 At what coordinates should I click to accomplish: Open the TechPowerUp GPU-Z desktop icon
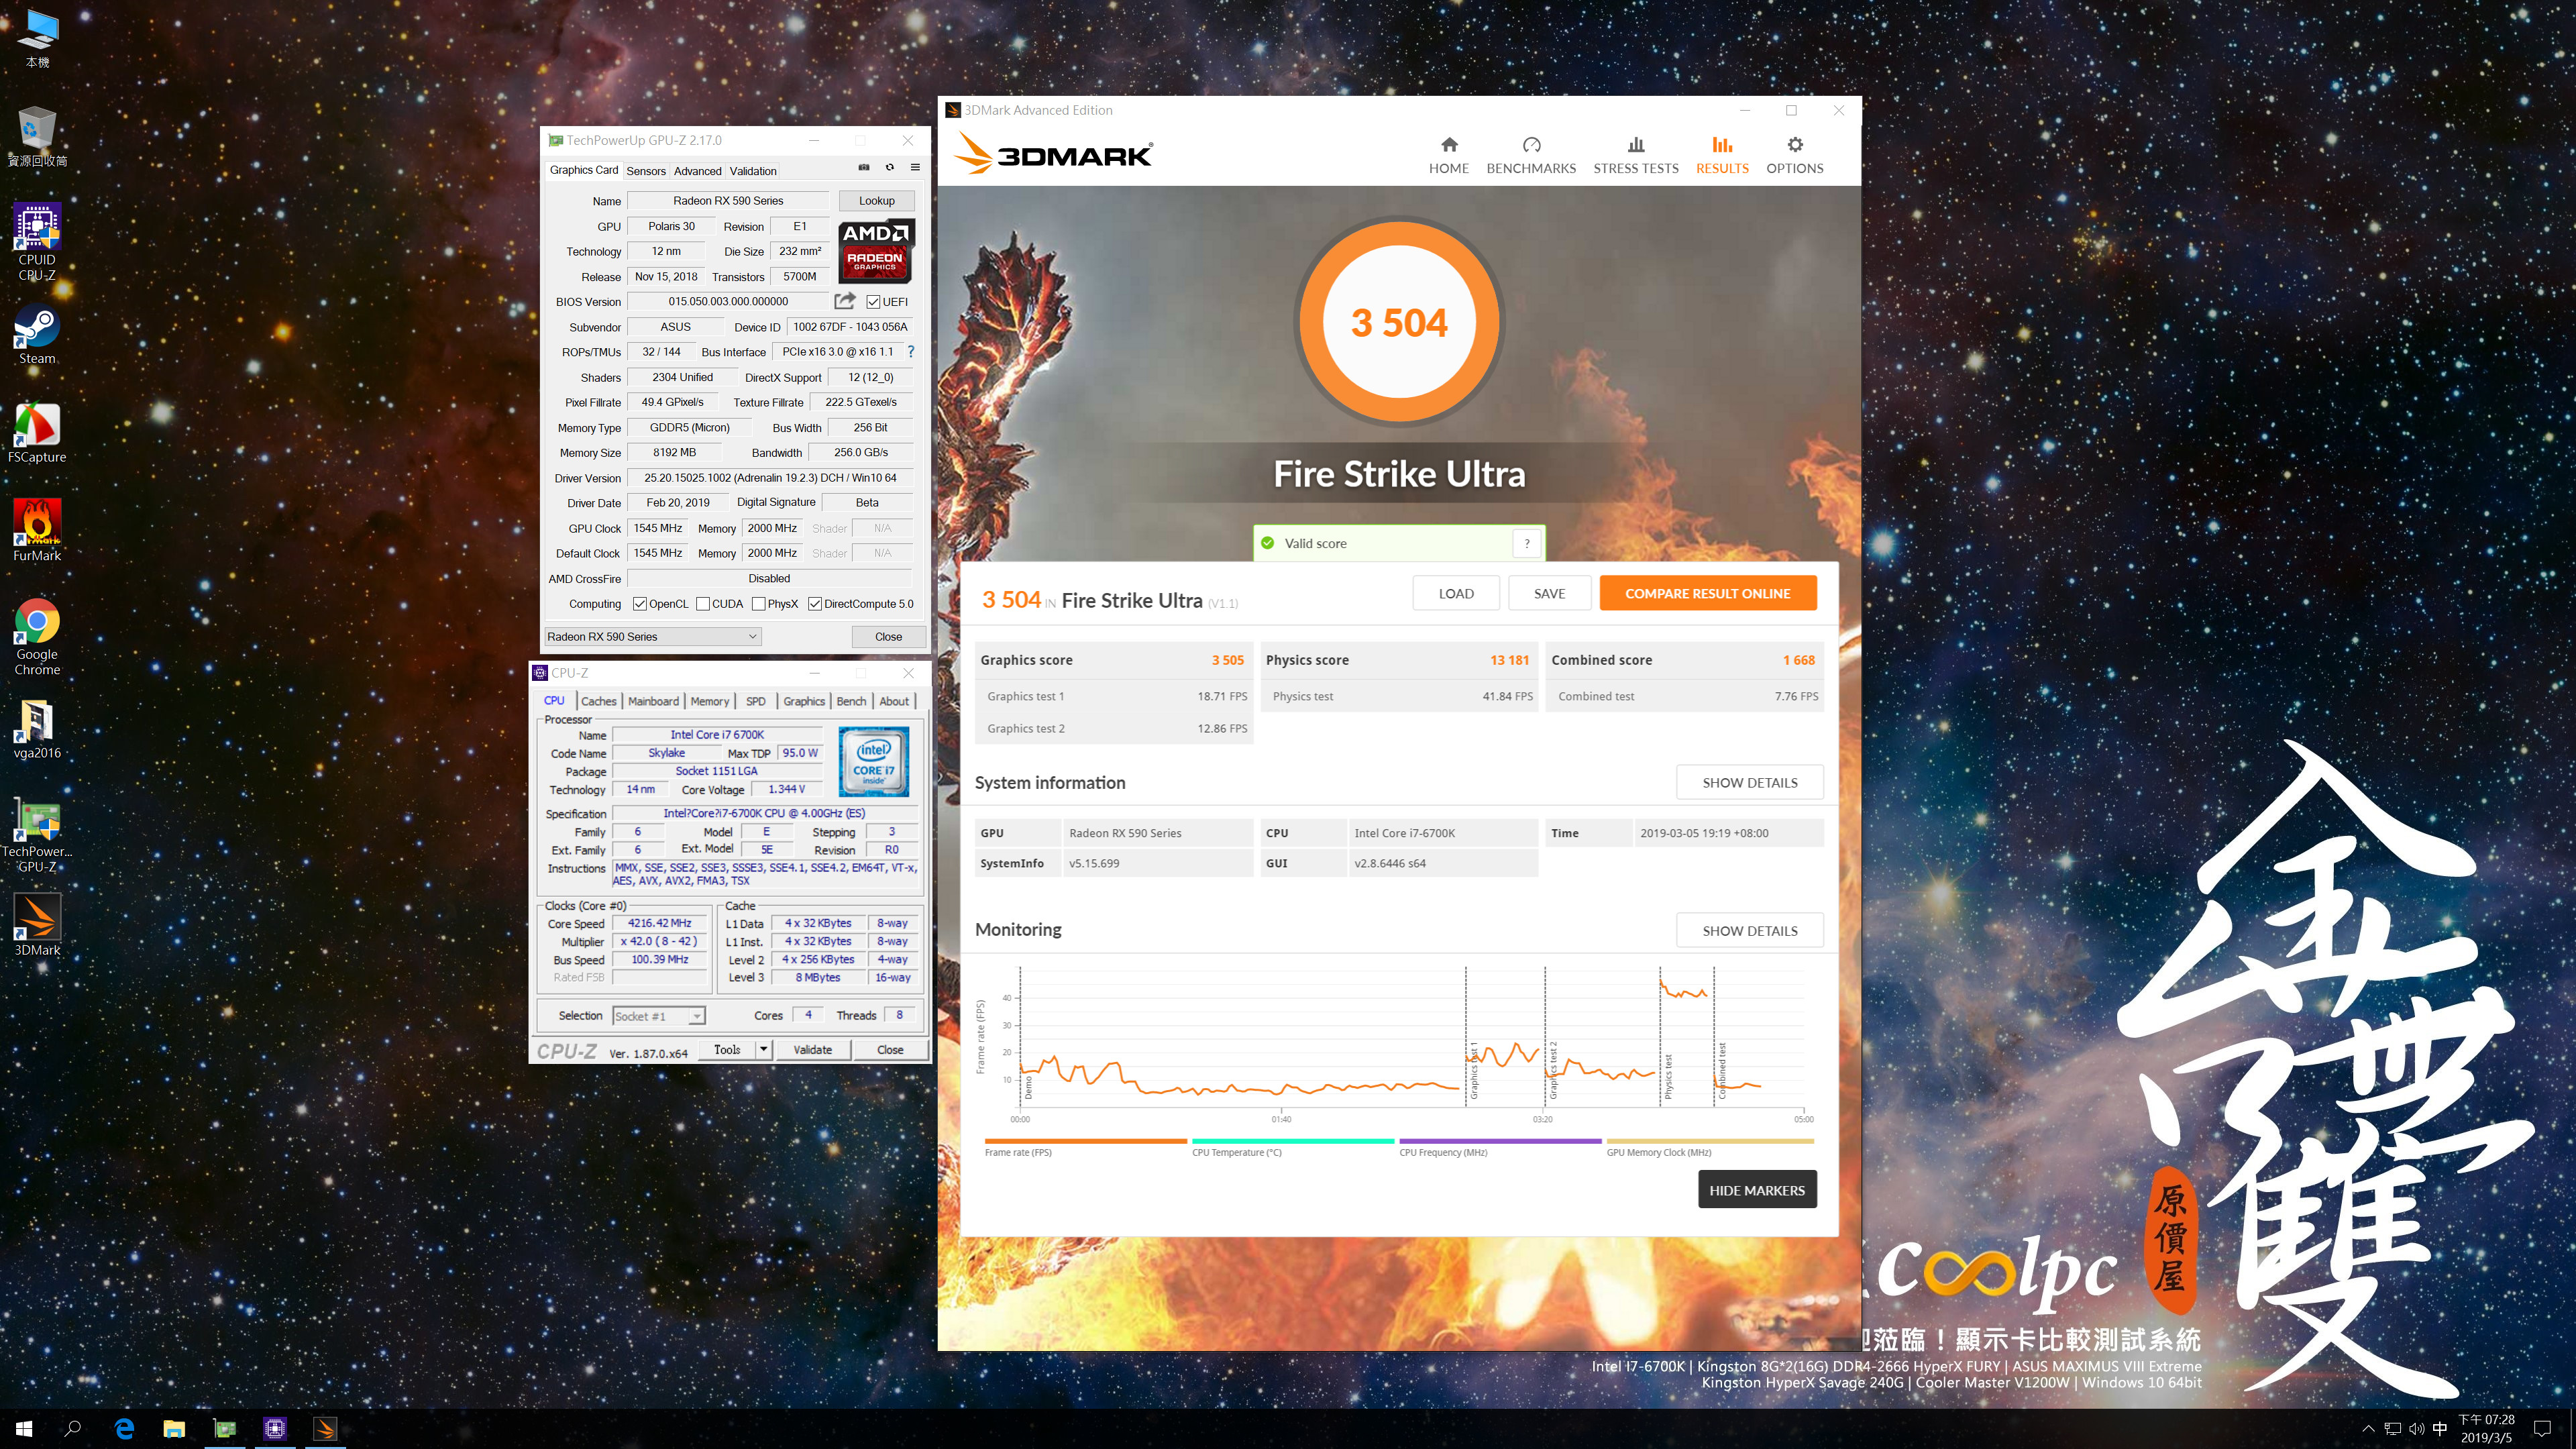coord(37,835)
